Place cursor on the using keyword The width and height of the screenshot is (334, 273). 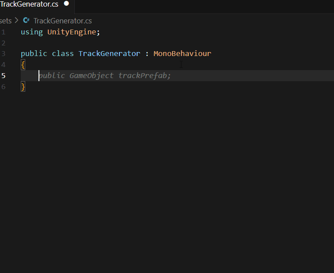[31, 32]
